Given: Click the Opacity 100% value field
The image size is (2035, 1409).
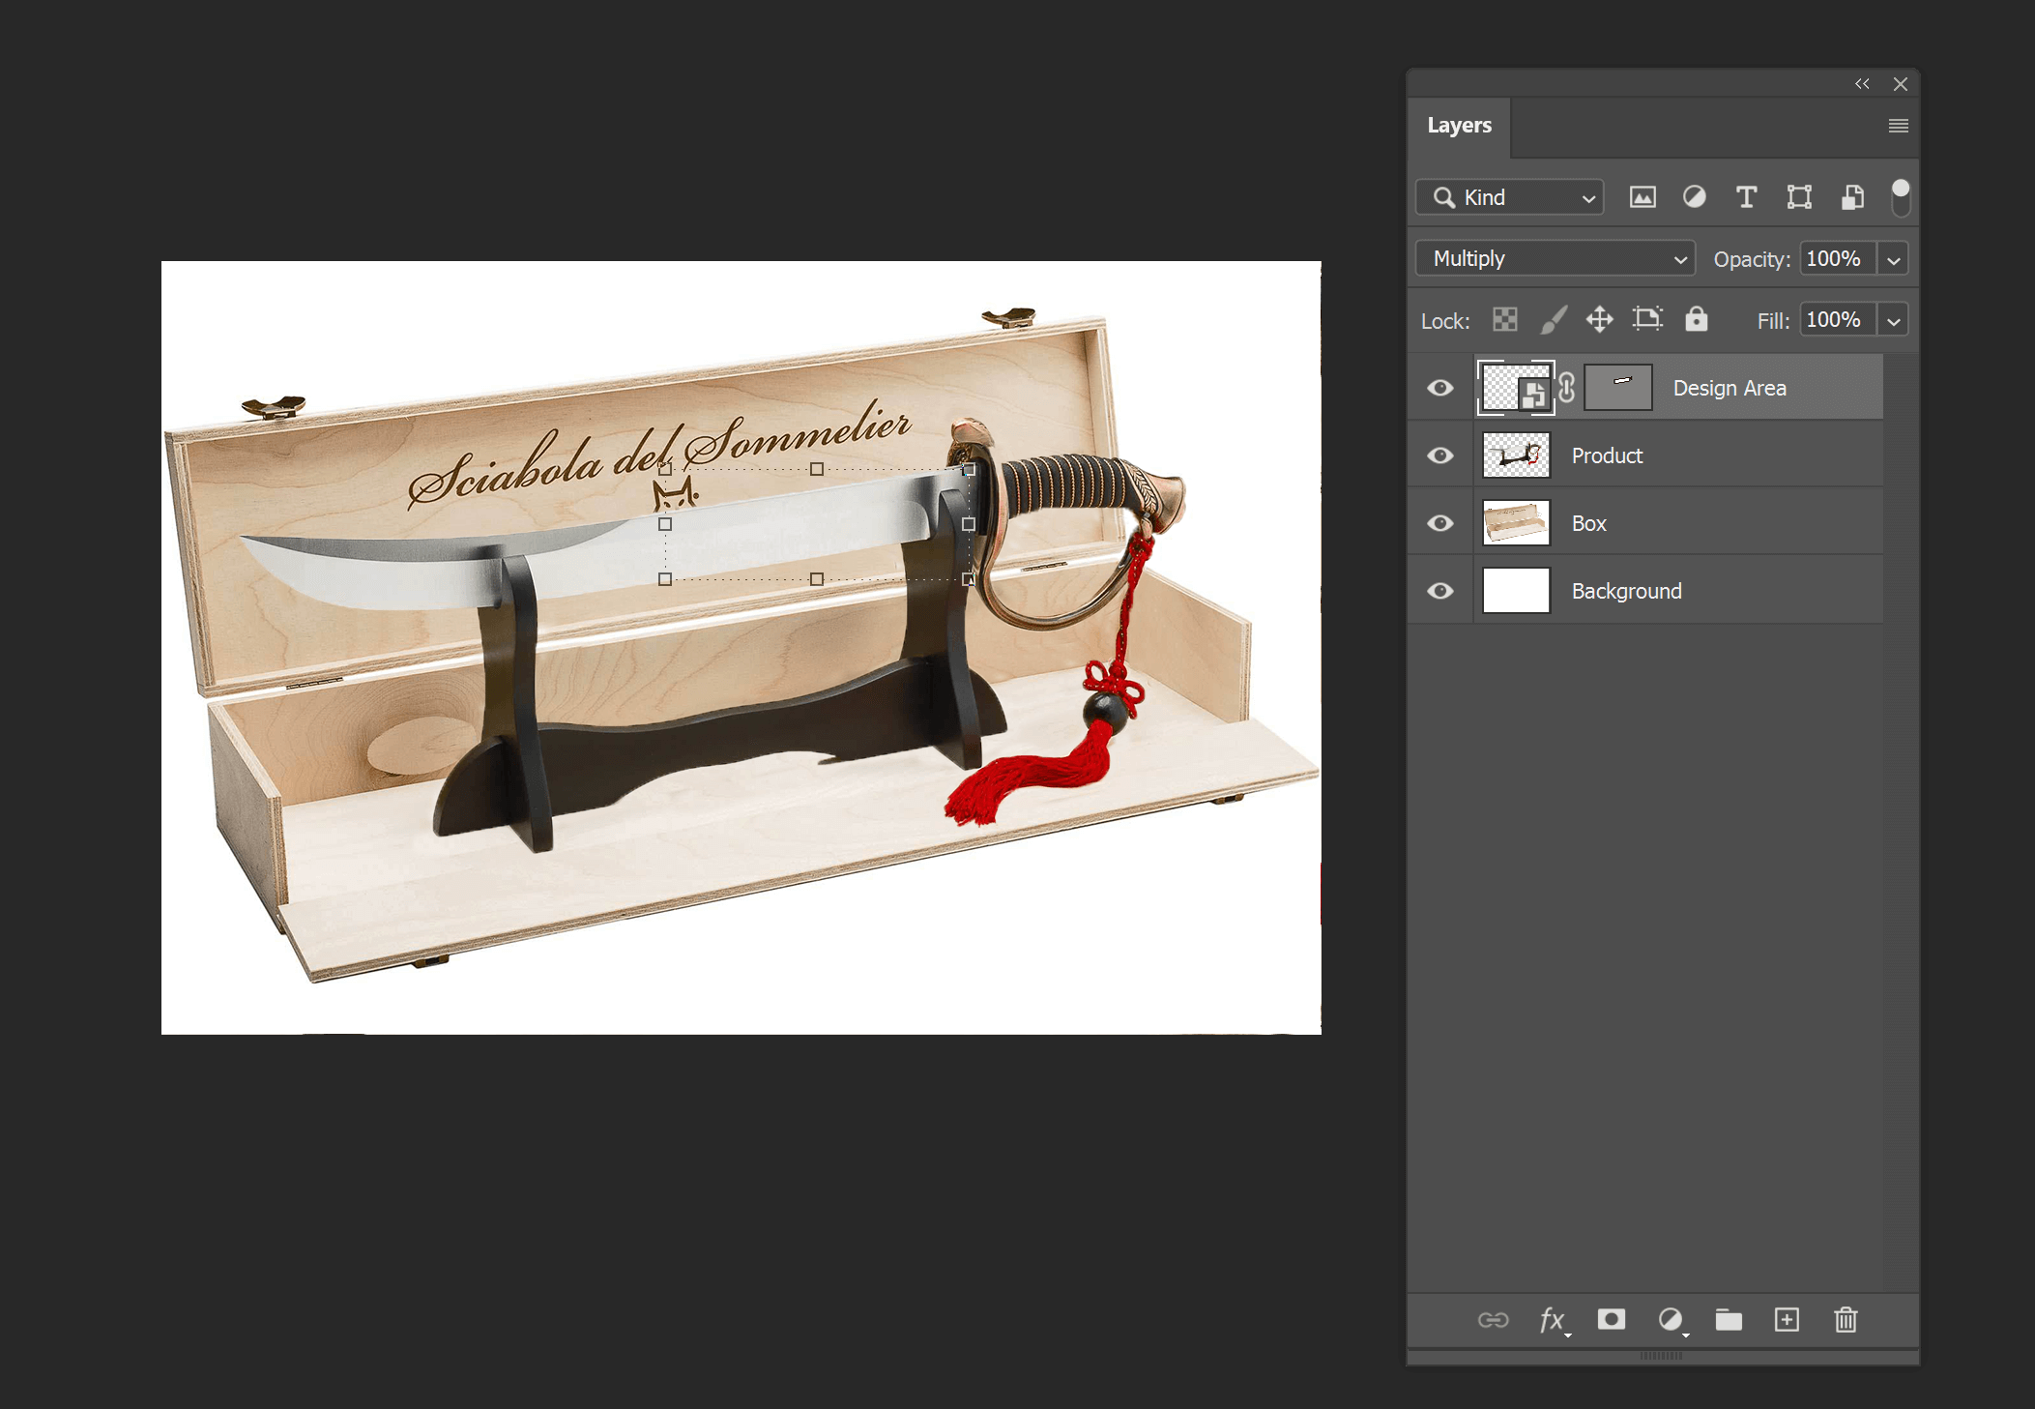Looking at the screenshot, I should 1837,259.
